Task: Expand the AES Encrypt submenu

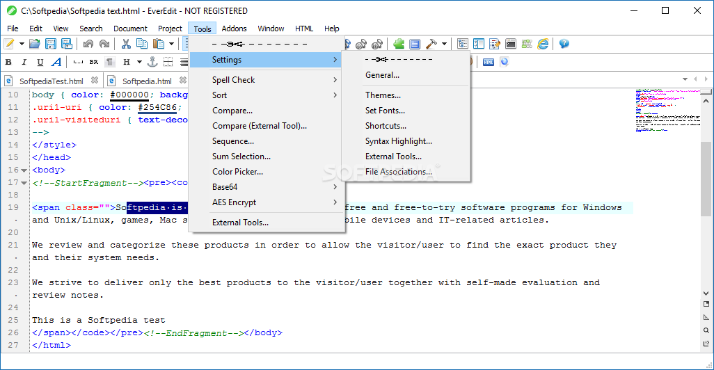Action: point(265,202)
